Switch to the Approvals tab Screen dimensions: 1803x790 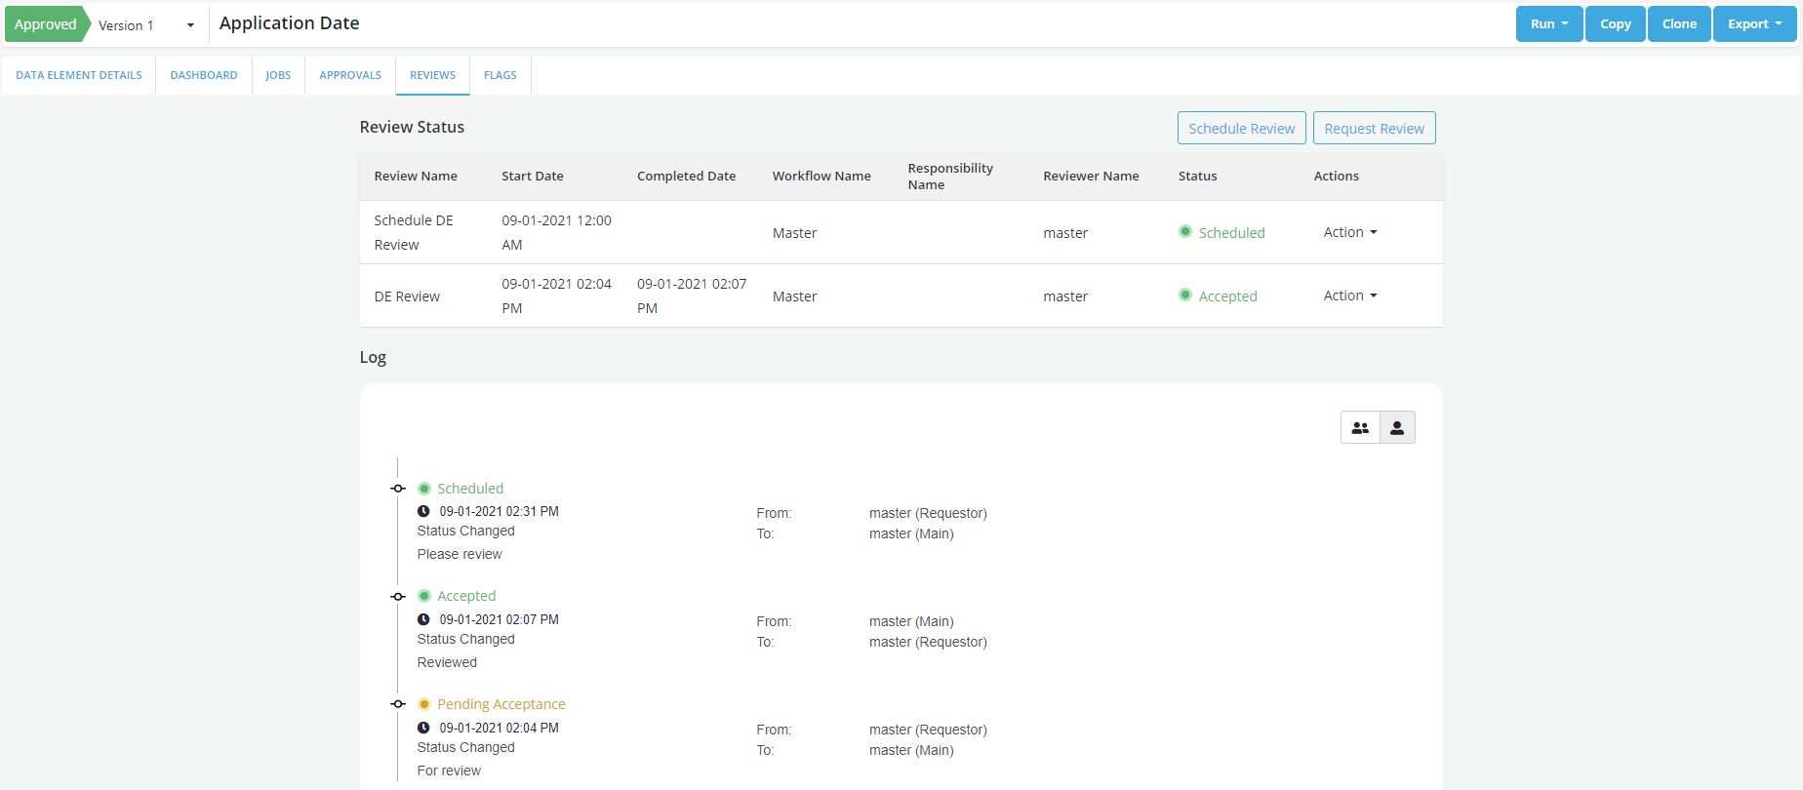point(350,75)
